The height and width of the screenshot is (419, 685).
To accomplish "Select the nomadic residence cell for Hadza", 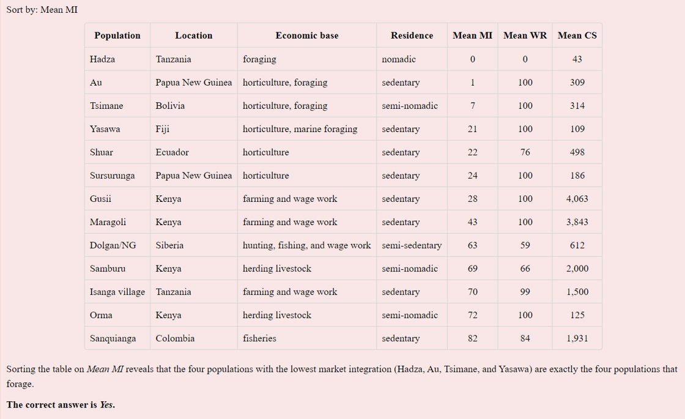I will (x=399, y=59).
